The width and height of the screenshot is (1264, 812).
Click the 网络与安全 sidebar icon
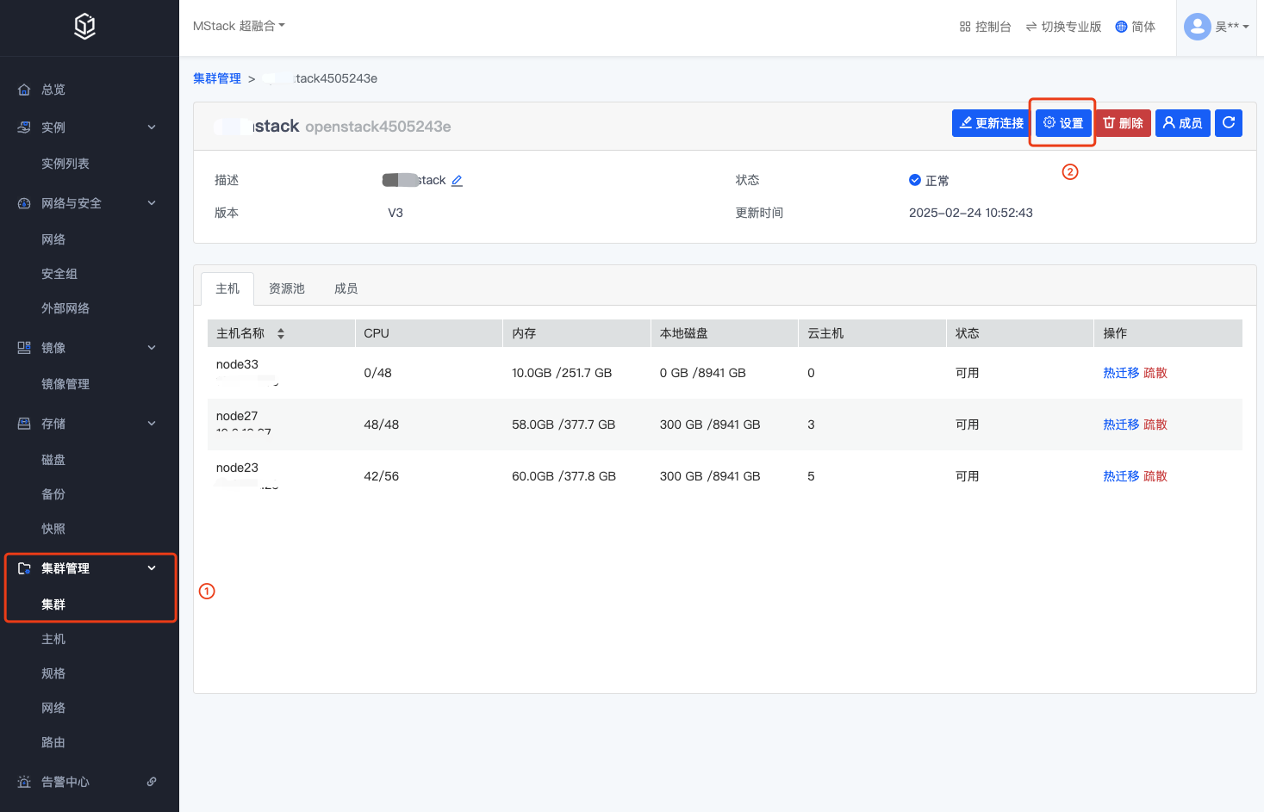tap(24, 203)
